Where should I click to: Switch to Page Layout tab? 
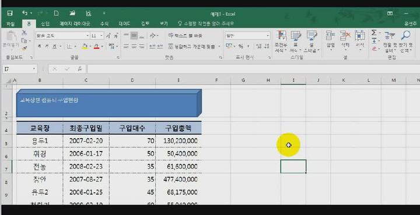click(75, 24)
